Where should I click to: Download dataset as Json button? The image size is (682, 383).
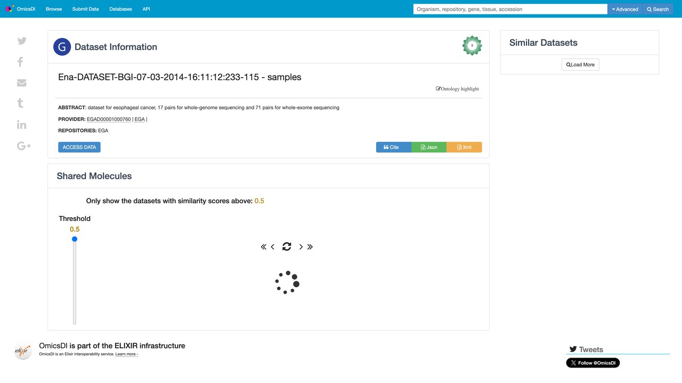[x=429, y=147]
